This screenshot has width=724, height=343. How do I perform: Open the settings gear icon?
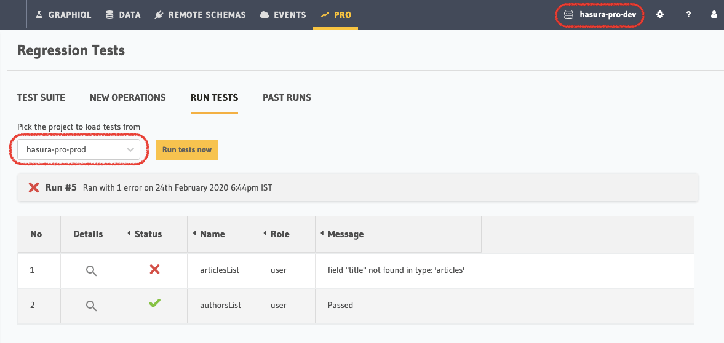(x=660, y=14)
